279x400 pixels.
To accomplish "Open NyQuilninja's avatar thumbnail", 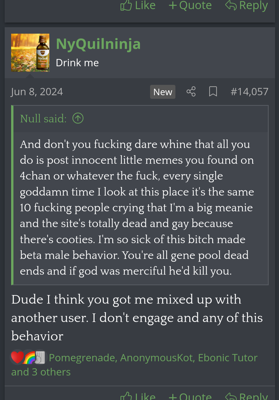I will tap(30, 53).
